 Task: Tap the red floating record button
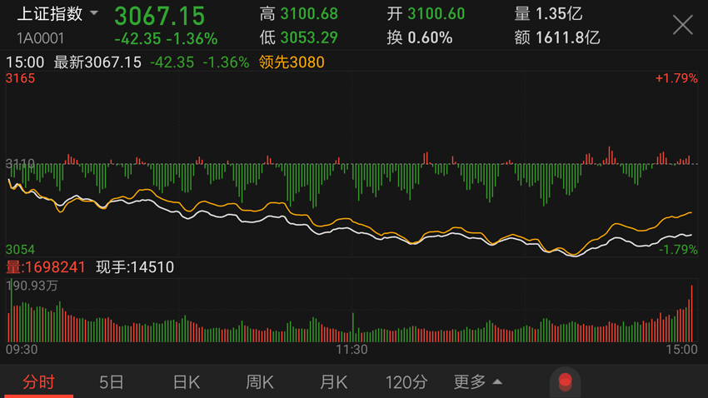tap(565, 381)
